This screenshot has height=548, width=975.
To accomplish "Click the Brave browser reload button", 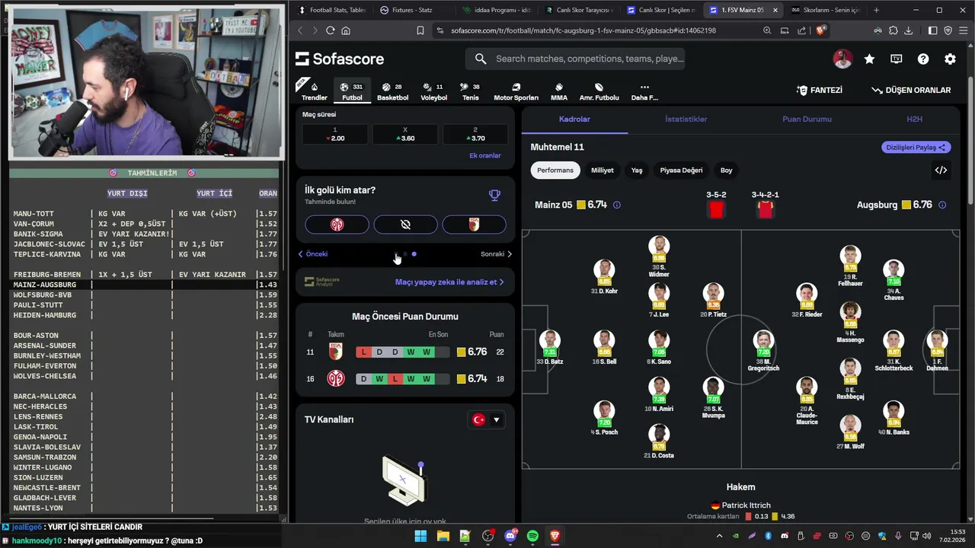I will pyautogui.click(x=330, y=30).
